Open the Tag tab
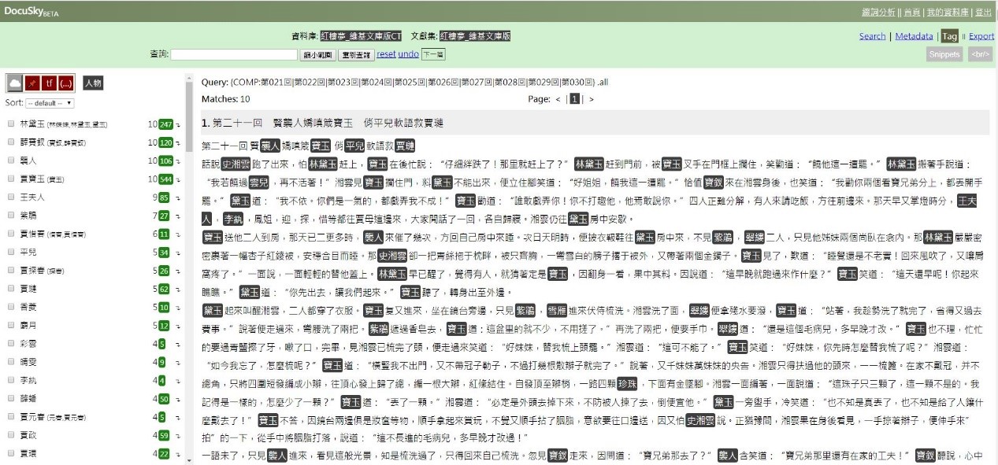The image size is (998, 465). point(948,36)
